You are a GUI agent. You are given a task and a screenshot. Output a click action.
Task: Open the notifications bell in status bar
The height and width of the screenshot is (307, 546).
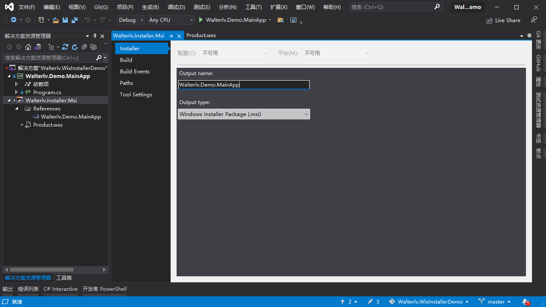[x=525, y=301]
